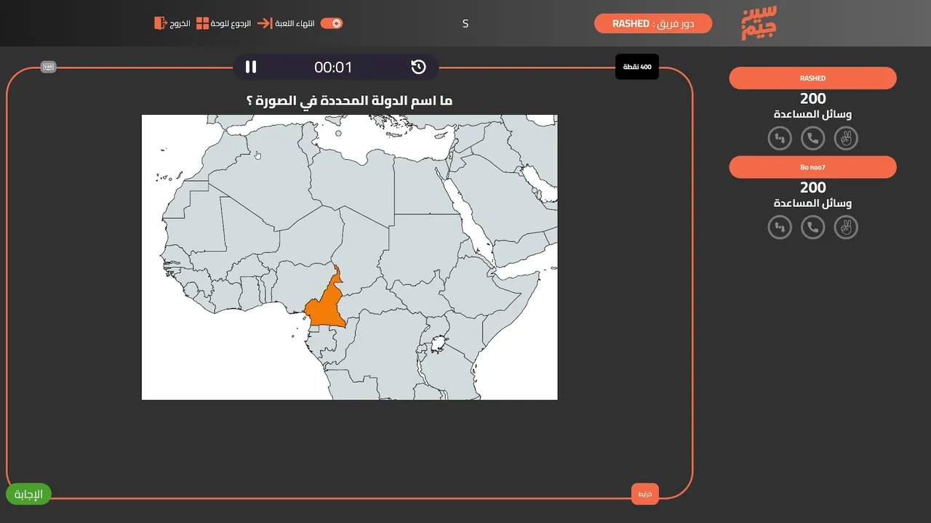Image resolution: width=931 pixels, height=523 pixels.
Task: Click the Bo noo7 team name pill
Action: pos(813,168)
